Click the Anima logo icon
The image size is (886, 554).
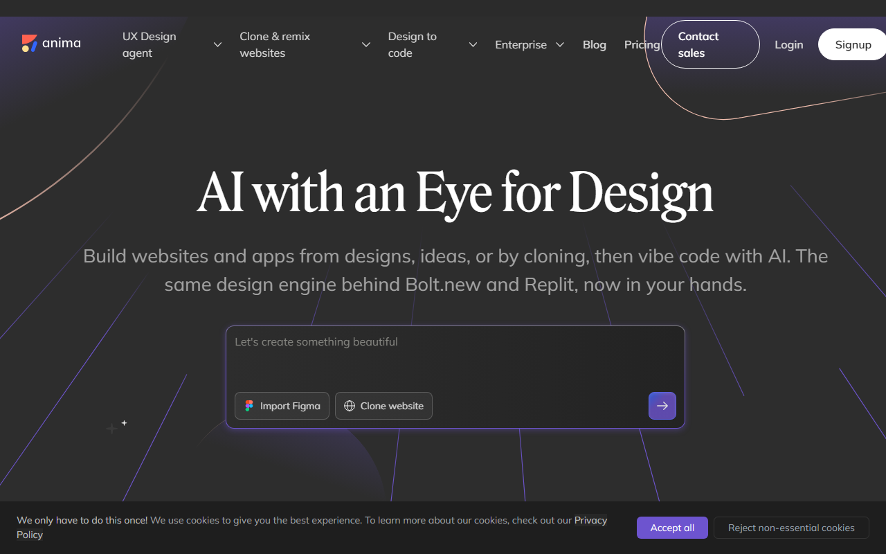[x=30, y=44]
